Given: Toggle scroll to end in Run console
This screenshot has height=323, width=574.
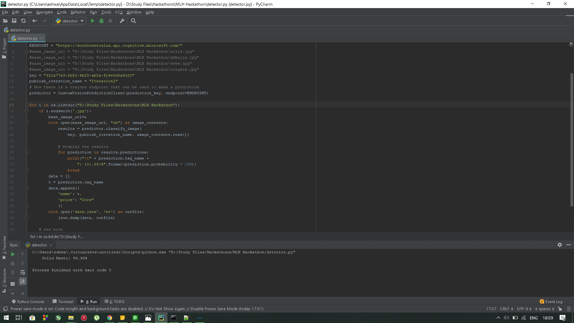Looking at the screenshot, I should click(x=22, y=281).
